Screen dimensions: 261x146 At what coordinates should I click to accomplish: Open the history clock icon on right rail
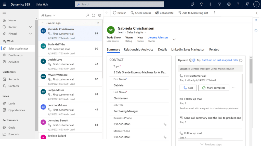(x=256, y=31)
